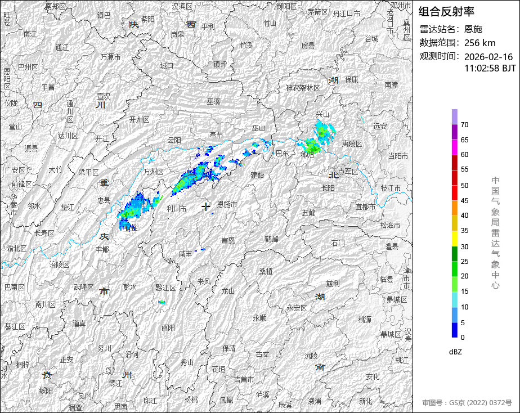Viewport: 520px width, 413px height.
Task: Click the 组合反射率 title
Action: pos(446,12)
